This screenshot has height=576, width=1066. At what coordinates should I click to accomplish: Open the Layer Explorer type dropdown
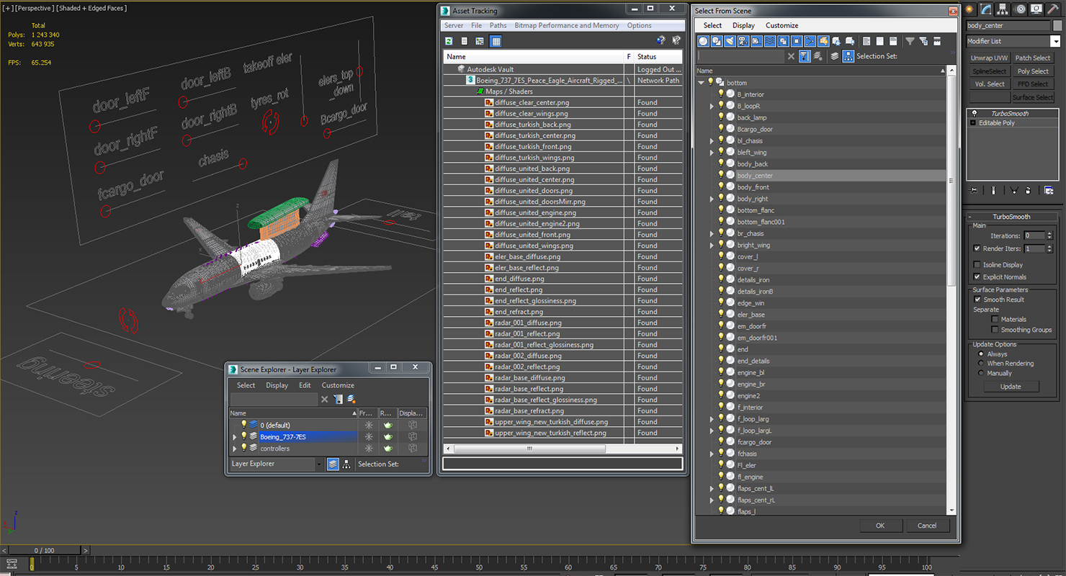319,464
